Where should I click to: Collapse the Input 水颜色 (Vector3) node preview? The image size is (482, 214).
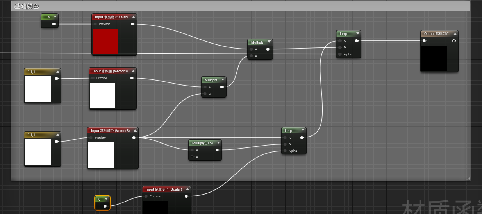134,71
